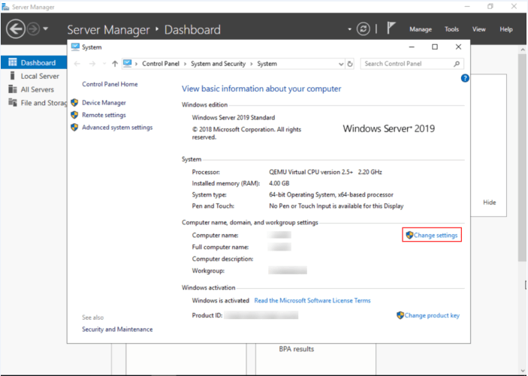The image size is (528, 376).
Task: Open the notifications flag in Server Manager
Action: coord(391,28)
